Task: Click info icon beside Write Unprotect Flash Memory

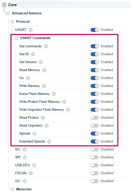Action: [x=68, y=110]
